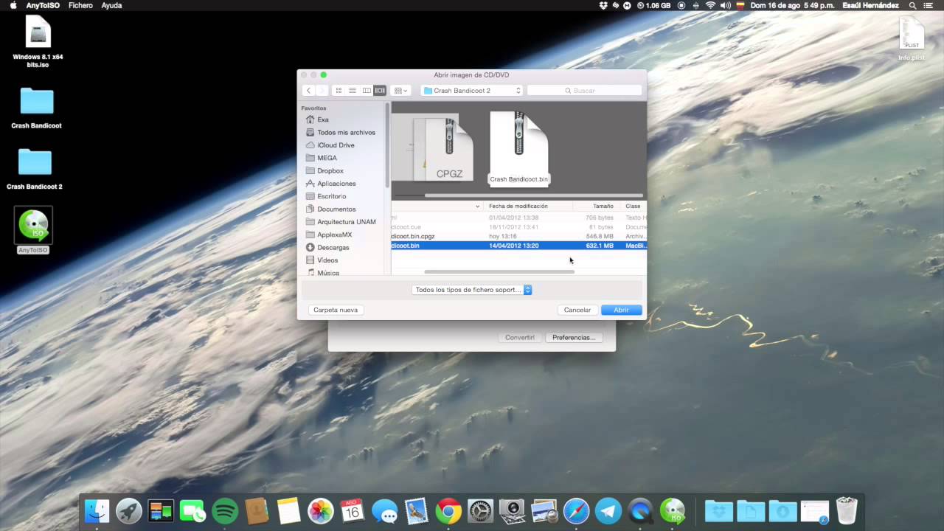Viewport: 944px width, 531px height.
Task: Open Finder from the dock
Action: [97, 511]
